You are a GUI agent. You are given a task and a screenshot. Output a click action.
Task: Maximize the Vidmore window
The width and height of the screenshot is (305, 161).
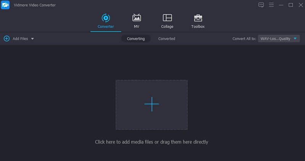tap(291, 5)
